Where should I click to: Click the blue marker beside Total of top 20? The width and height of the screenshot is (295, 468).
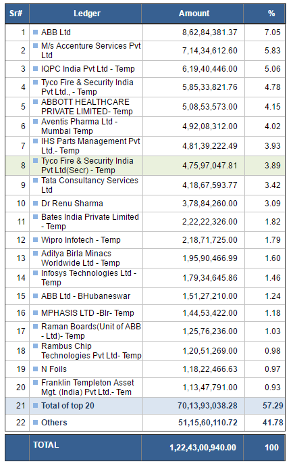[x=36, y=405]
